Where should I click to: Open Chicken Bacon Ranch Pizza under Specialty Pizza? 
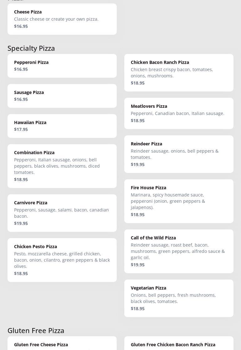click(x=179, y=72)
